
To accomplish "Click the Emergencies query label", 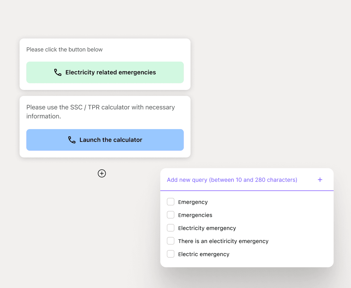I will [x=195, y=215].
